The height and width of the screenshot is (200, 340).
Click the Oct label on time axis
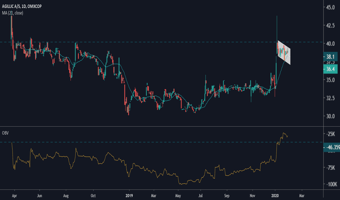(93, 196)
